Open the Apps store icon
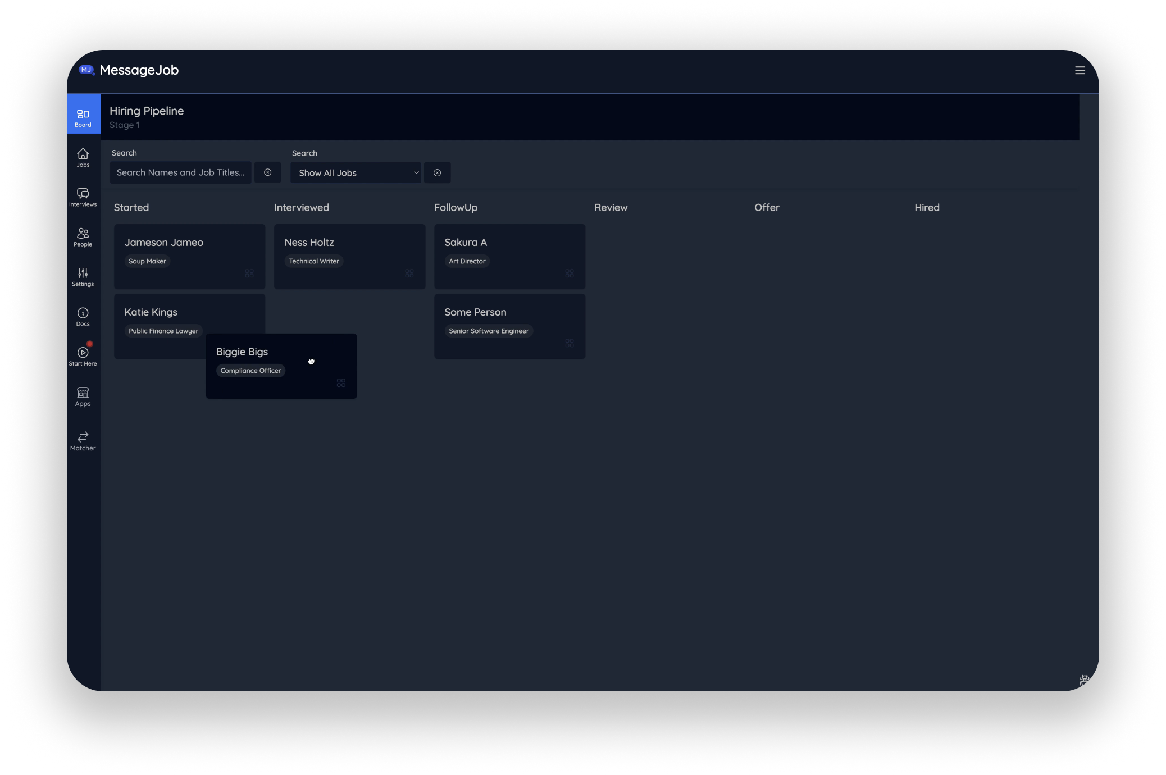This screenshot has height=775, width=1166. click(83, 396)
